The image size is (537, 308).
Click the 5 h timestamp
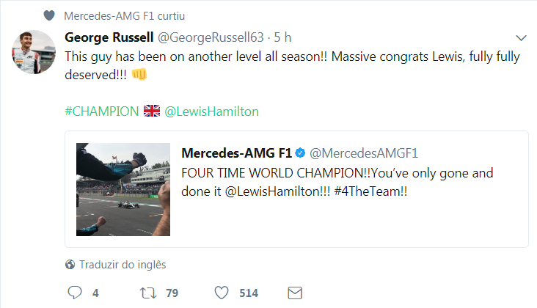(x=284, y=37)
